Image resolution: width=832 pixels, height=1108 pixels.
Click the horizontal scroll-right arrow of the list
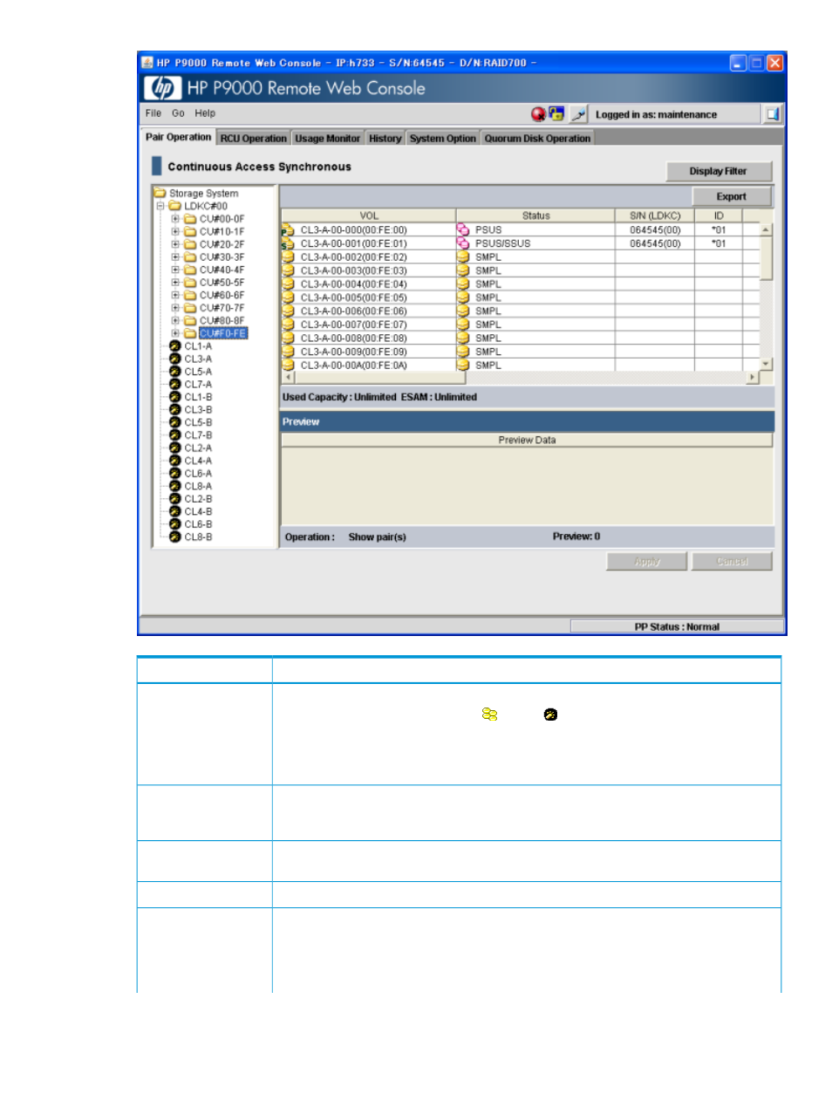[754, 377]
